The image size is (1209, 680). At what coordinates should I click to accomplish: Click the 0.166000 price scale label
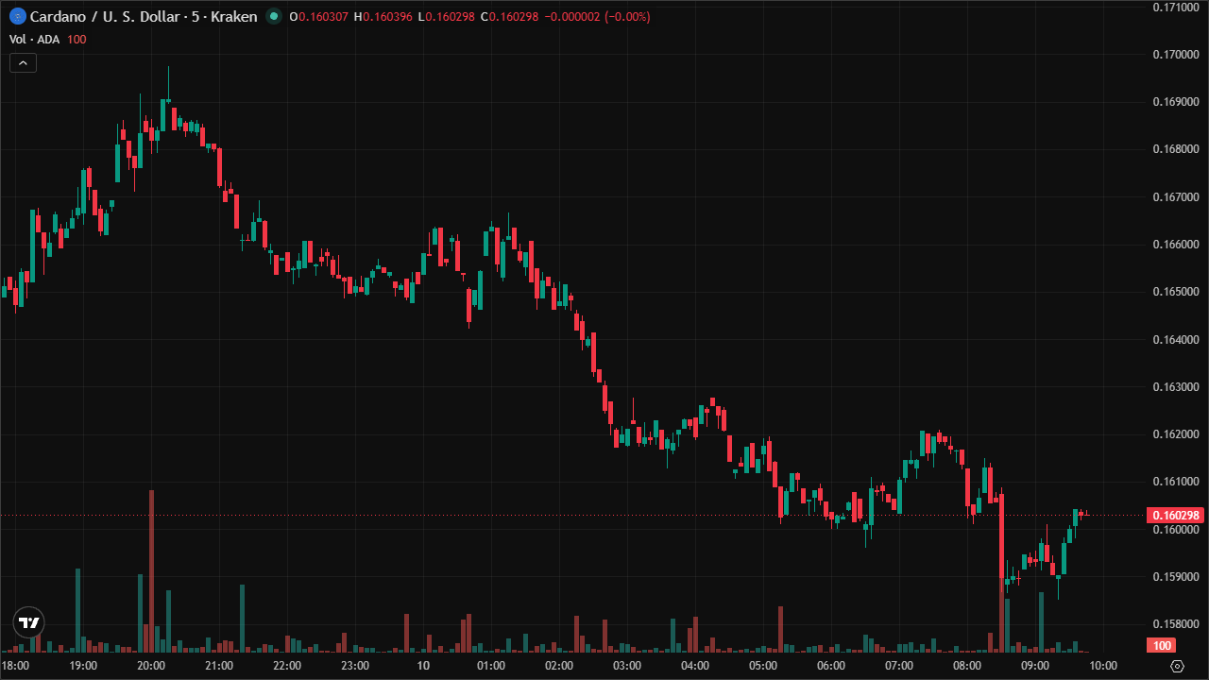pyautogui.click(x=1176, y=244)
